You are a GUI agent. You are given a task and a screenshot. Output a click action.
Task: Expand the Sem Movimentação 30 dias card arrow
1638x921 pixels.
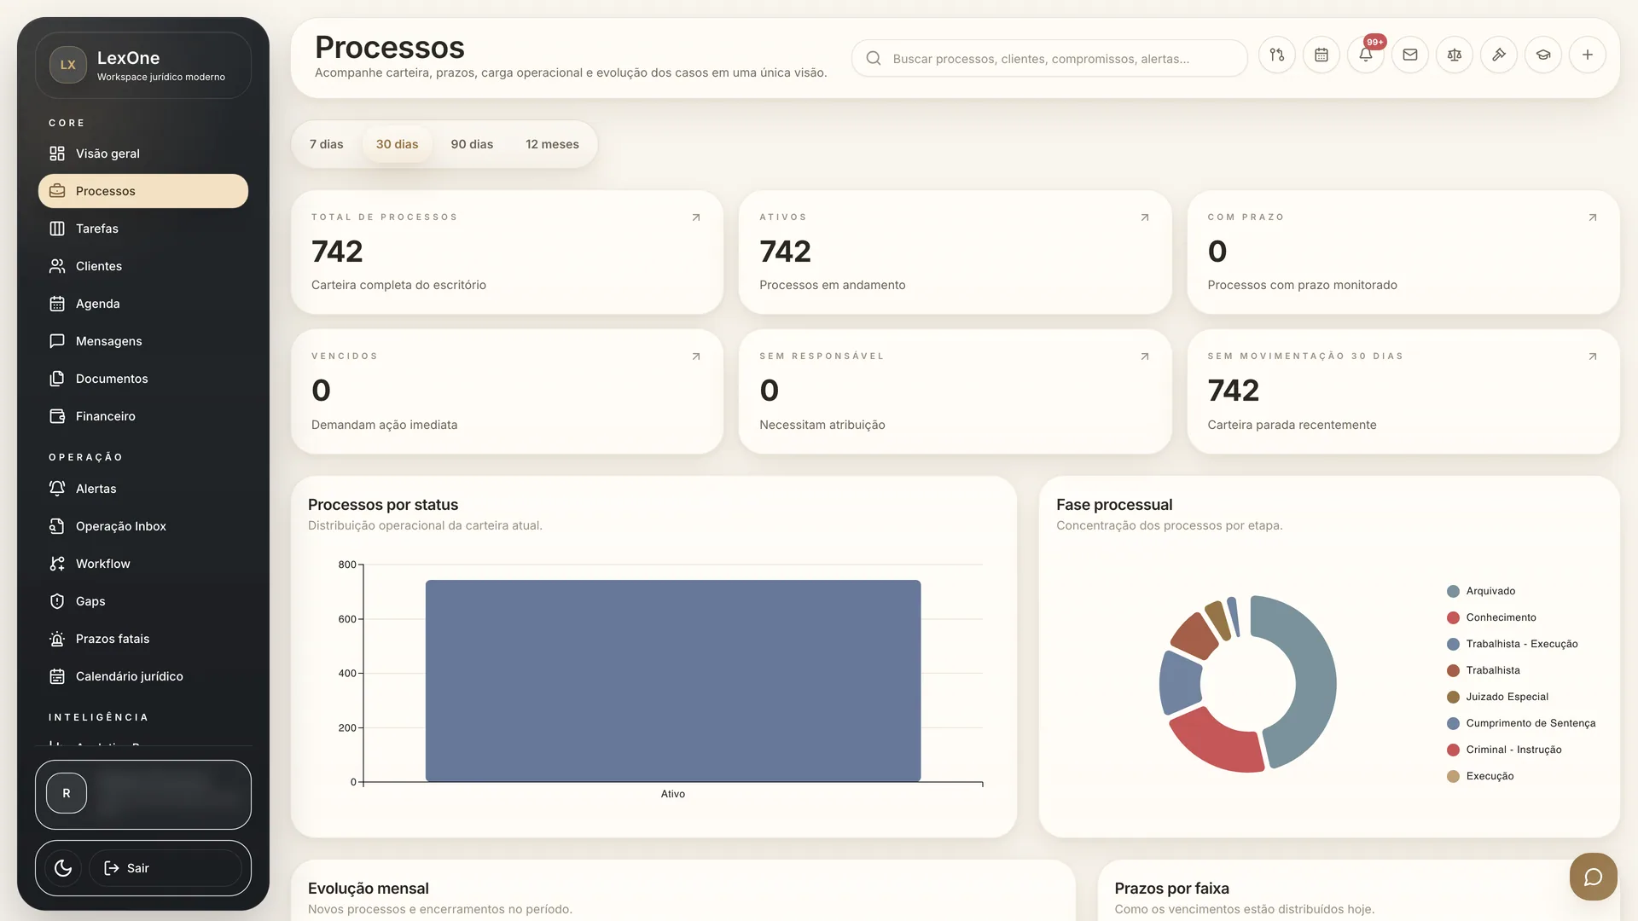[x=1592, y=356]
